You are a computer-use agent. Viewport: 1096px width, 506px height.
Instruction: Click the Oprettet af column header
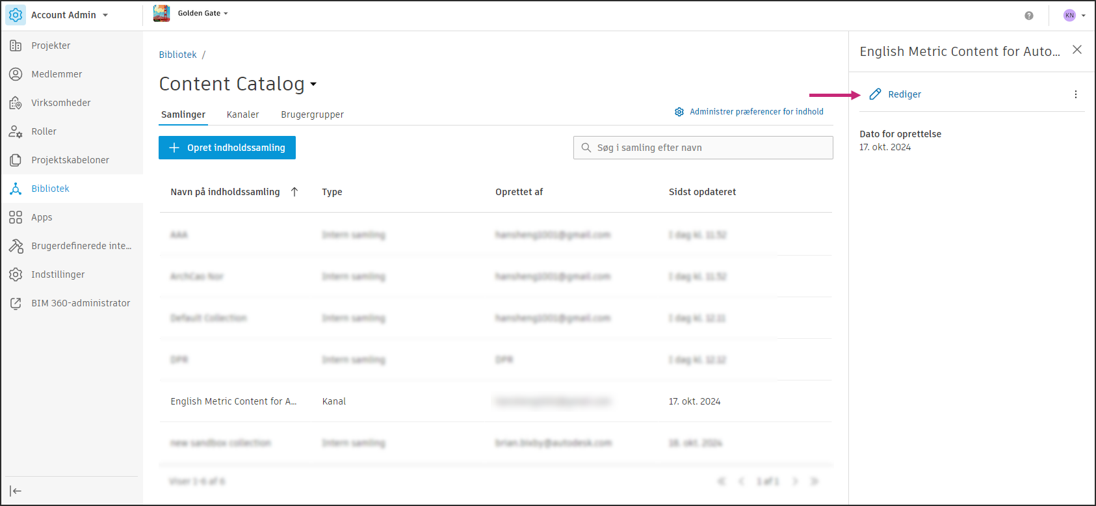(x=519, y=192)
